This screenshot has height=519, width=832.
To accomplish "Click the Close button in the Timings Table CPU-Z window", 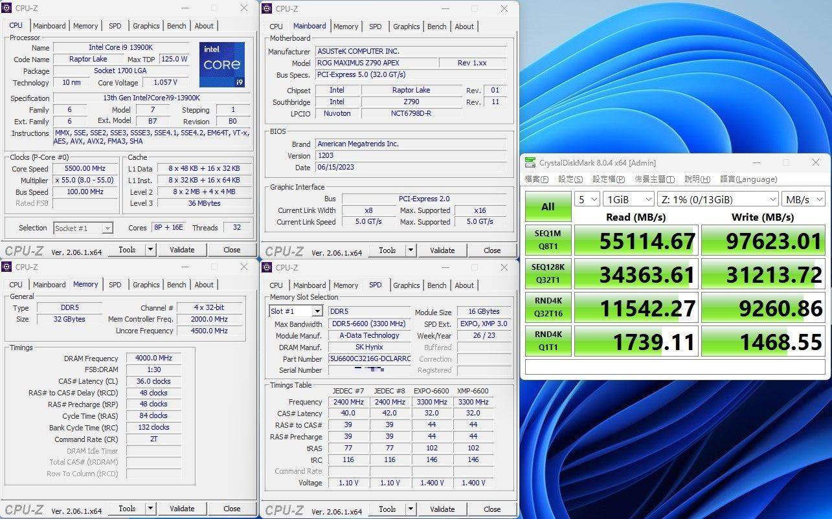I will pos(492,509).
